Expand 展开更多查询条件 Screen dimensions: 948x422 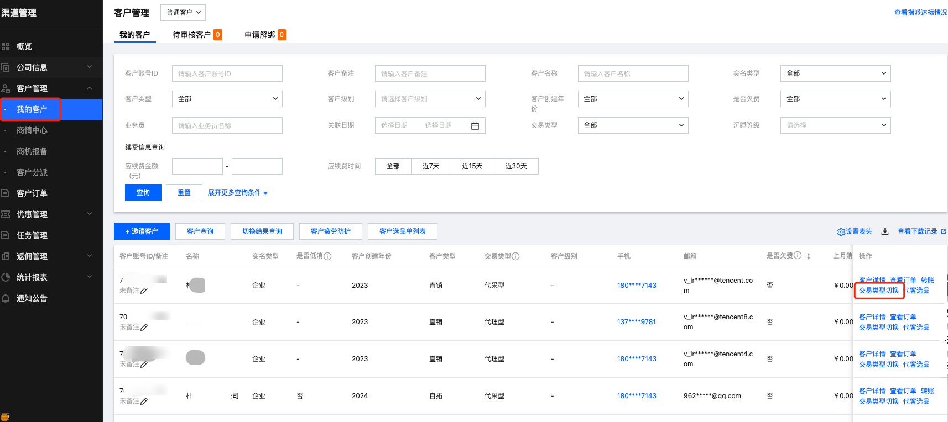click(x=238, y=193)
